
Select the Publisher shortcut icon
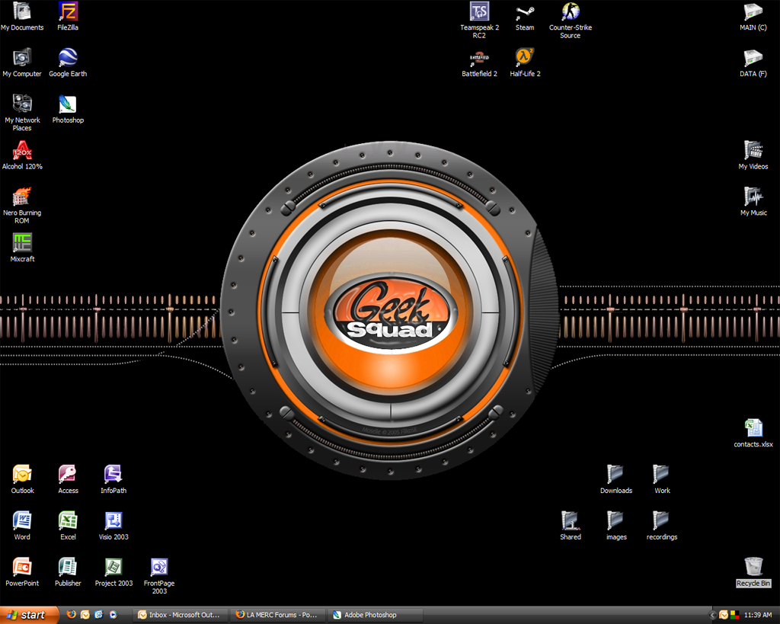pyautogui.click(x=68, y=571)
